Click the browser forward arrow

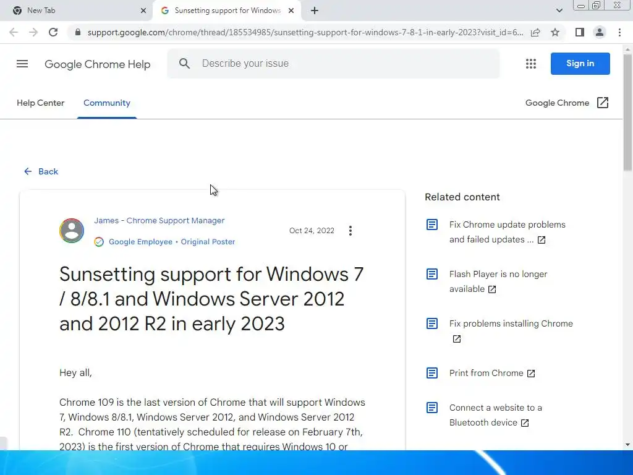coord(33,32)
